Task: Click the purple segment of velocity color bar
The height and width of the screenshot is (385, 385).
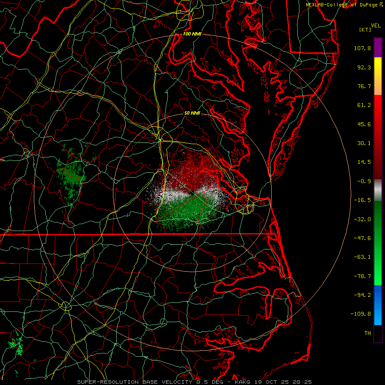Action: point(378,47)
